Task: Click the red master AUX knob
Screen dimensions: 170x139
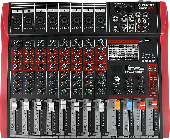Action: (x=117, y=91)
